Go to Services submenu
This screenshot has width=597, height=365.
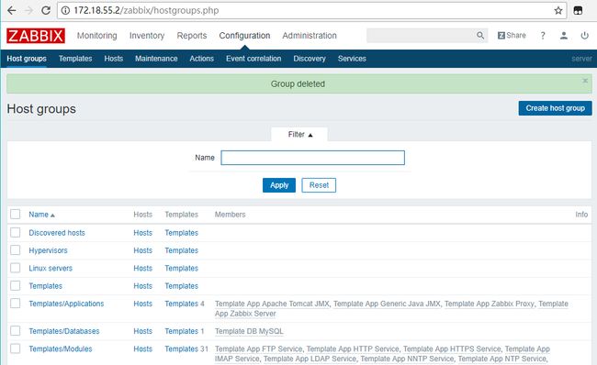(352, 59)
